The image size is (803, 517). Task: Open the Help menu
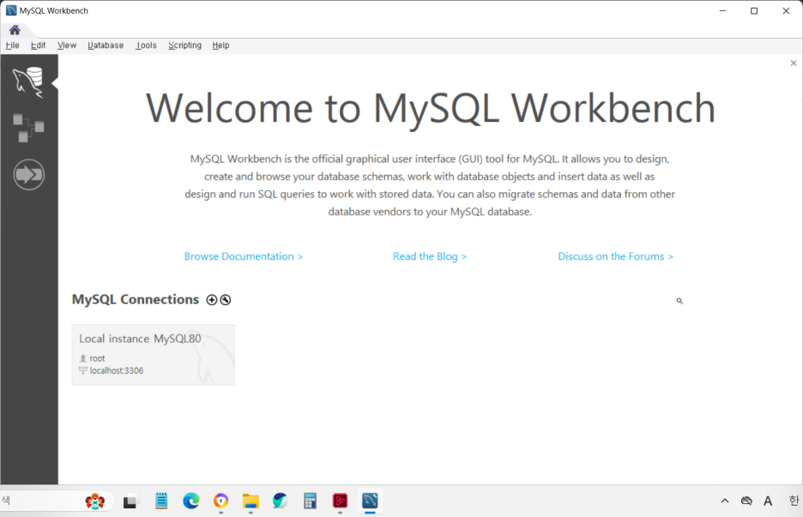(220, 45)
